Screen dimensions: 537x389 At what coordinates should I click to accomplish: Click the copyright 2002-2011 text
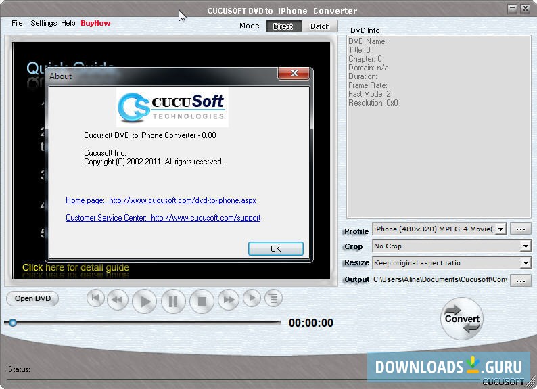(154, 162)
